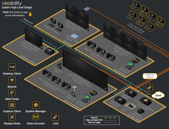
Task: Click the 'Video Encoder' label
Action: coord(36,123)
